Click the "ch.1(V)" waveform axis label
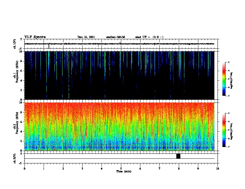The image size is (245, 189). click(15, 44)
